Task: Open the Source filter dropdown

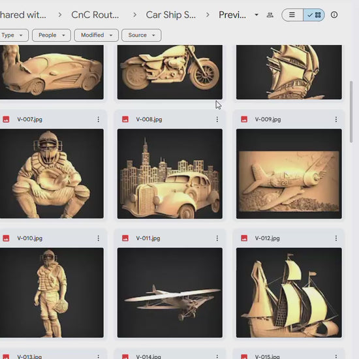Action: click(141, 35)
